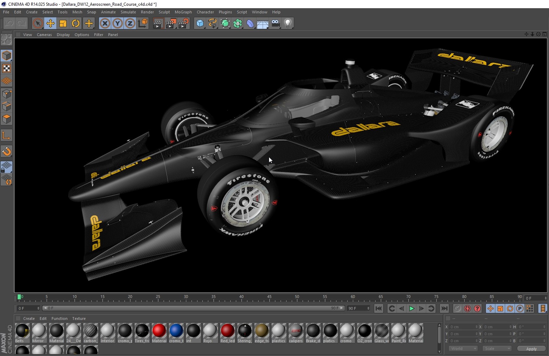
Task: Open the viewport Cameras menu
Action: click(44, 35)
